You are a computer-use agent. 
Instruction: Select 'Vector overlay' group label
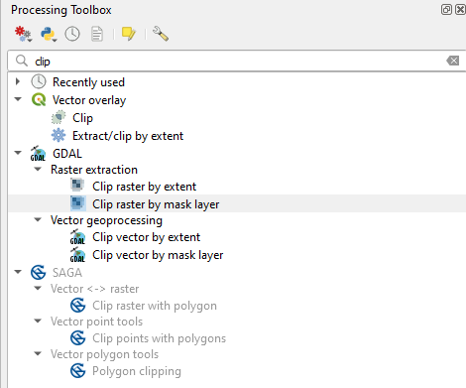coord(89,100)
